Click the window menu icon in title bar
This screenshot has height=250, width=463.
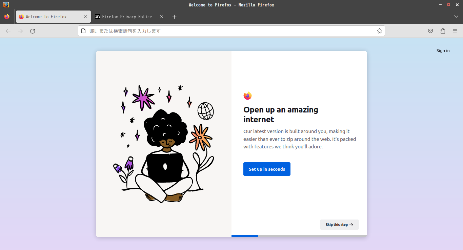click(6, 5)
